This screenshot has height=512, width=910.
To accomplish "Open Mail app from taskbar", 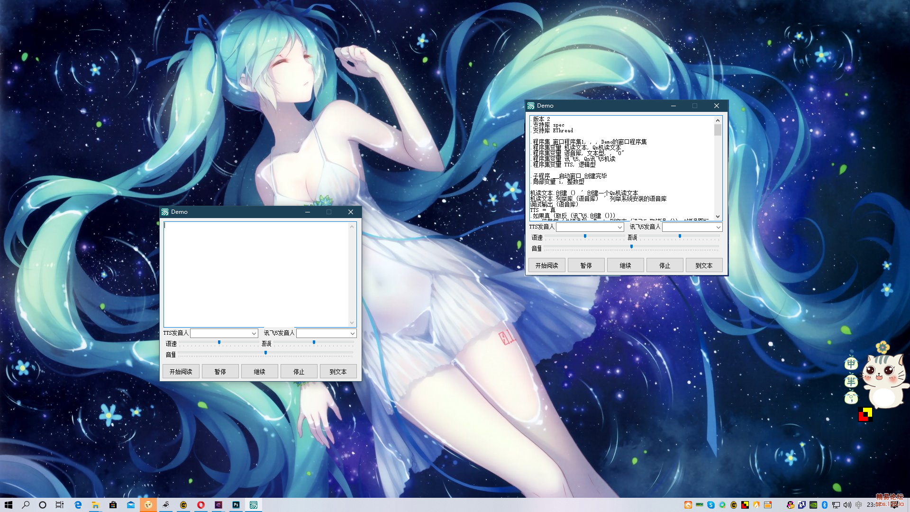I will (x=131, y=505).
